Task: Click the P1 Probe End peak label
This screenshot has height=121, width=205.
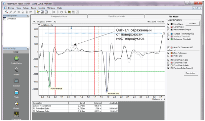Action: [113, 94]
